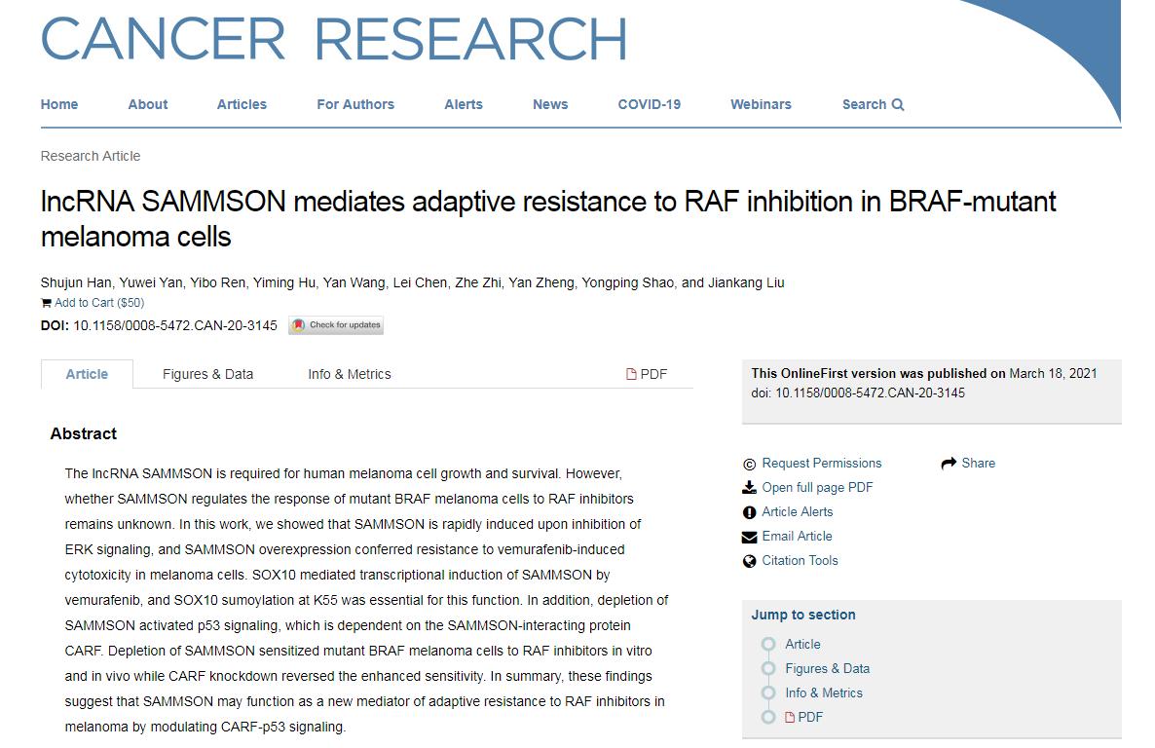1155x748 pixels.
Task: Click author name Jiankang Liu
Action: [x=746, y=283]
